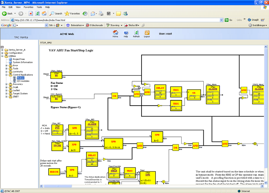
Task: Expand the Configuration folder node
Action: [x=2, y=53]
